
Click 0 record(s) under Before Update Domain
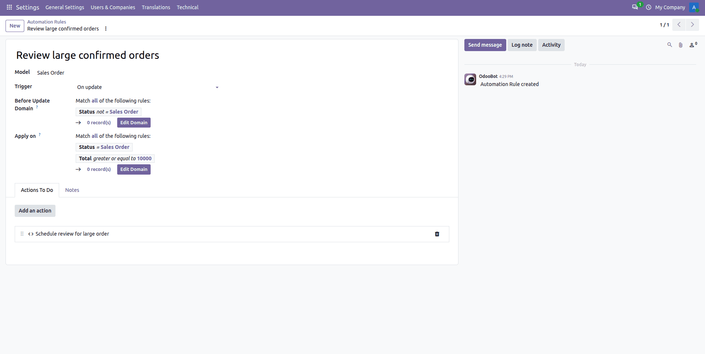(x=99, y=123)
